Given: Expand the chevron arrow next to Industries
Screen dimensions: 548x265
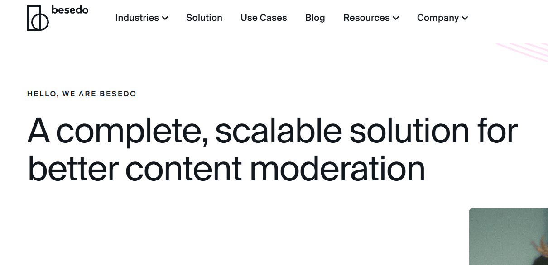Looking at the screenshot, I should click(x=165, y=18).
